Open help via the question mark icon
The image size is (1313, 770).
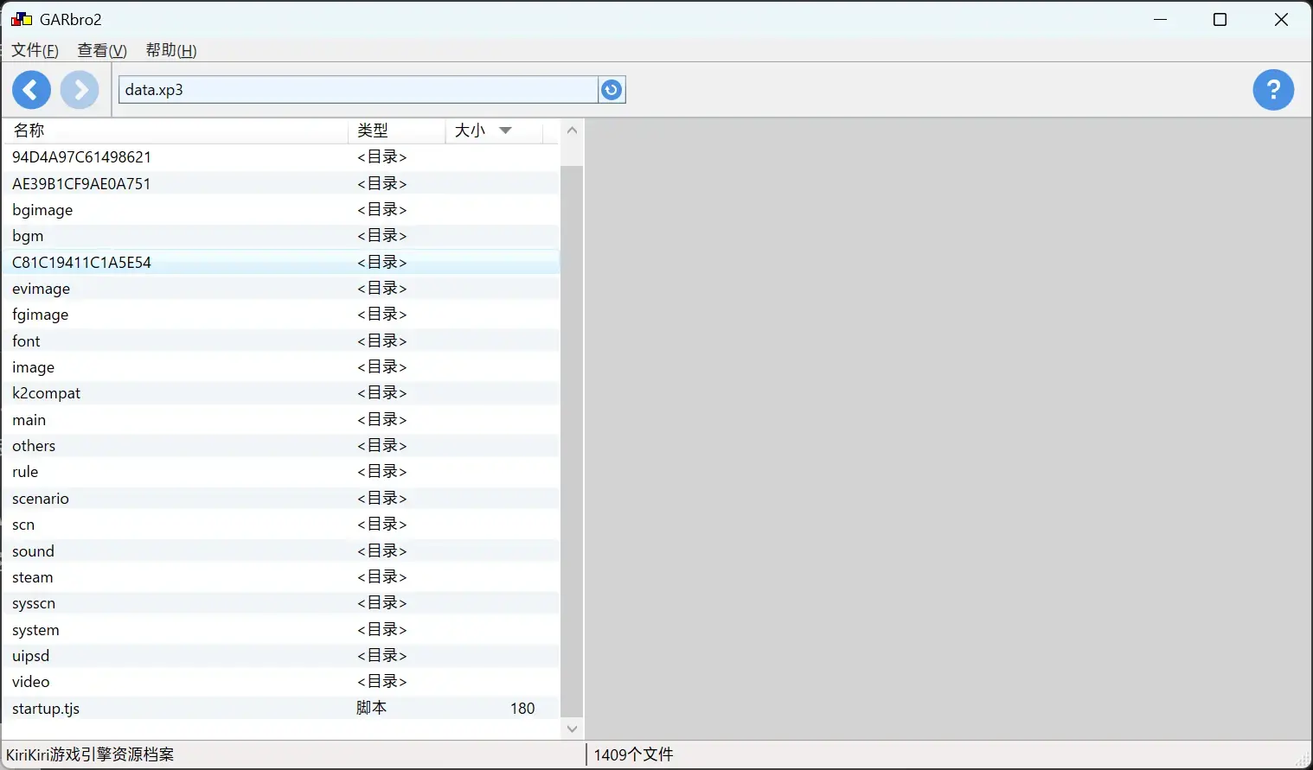[1273, 90]
